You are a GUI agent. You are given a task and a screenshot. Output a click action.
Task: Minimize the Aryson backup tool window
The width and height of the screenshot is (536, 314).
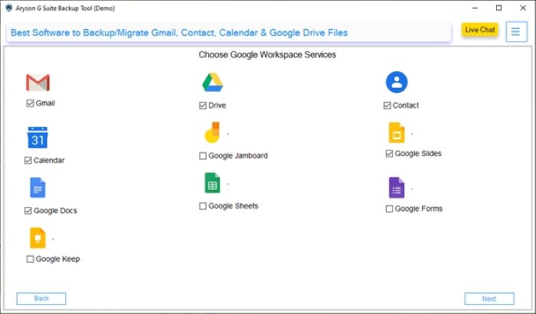point(475,8)
